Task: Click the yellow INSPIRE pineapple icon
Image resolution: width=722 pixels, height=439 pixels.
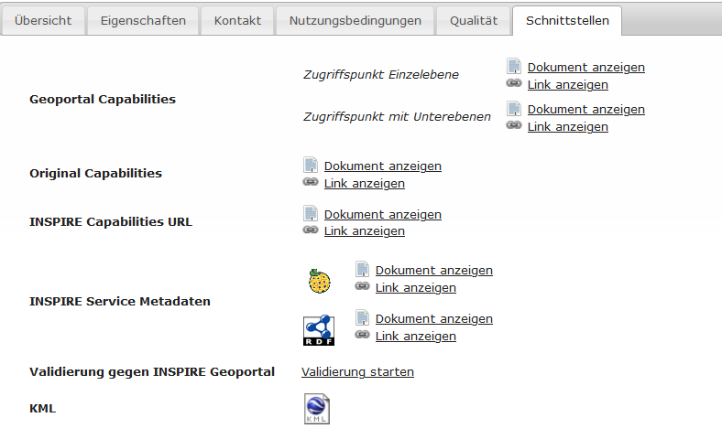Action: (x=319, y=282)
